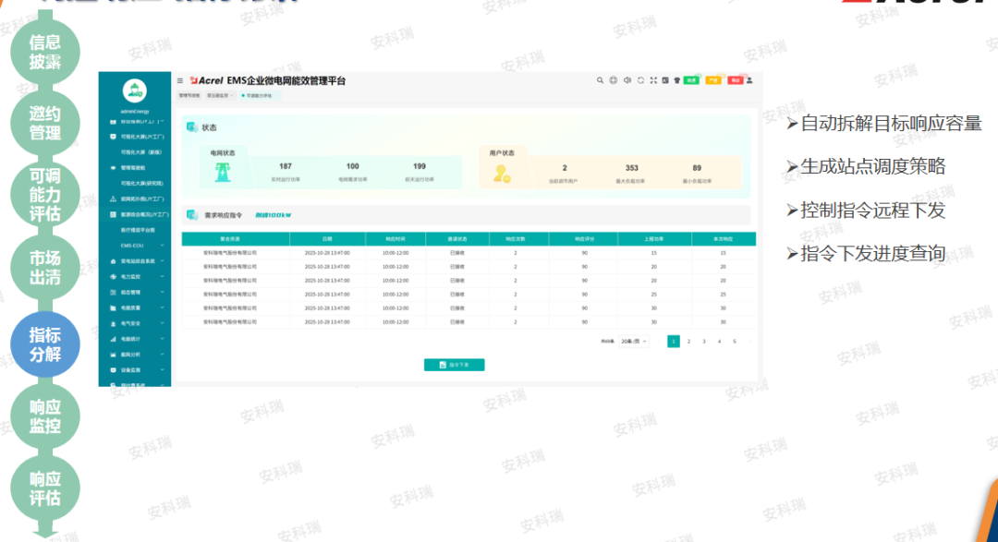Click the first row's 上报功率 value 15
The width and height of the screenshot is (998, 542).
653,253
